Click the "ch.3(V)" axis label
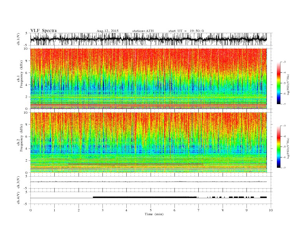This screenshot has height=236, width=305. click(x=18, y=182)
